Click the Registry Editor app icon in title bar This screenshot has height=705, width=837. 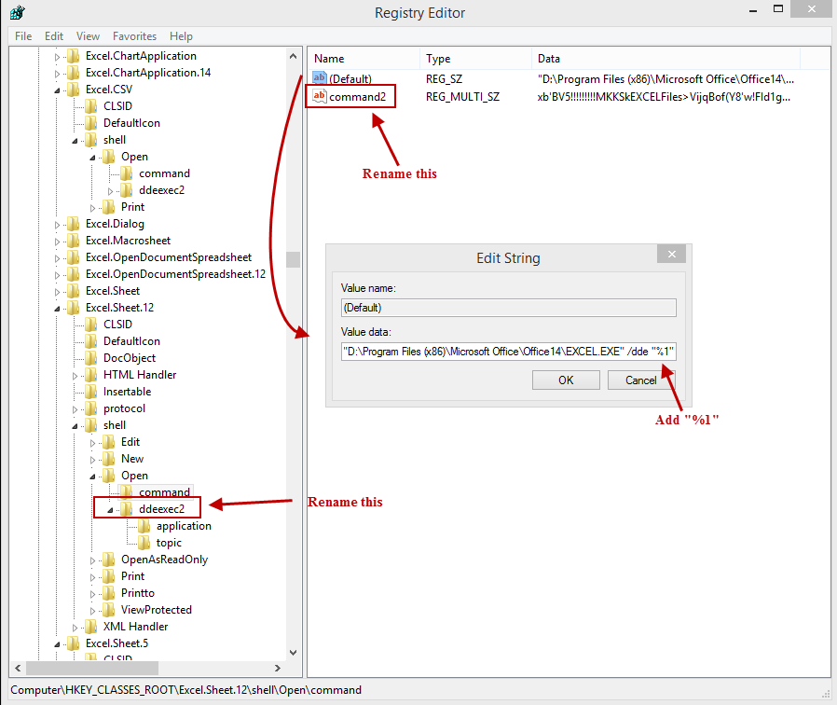[x=16, y=12]
